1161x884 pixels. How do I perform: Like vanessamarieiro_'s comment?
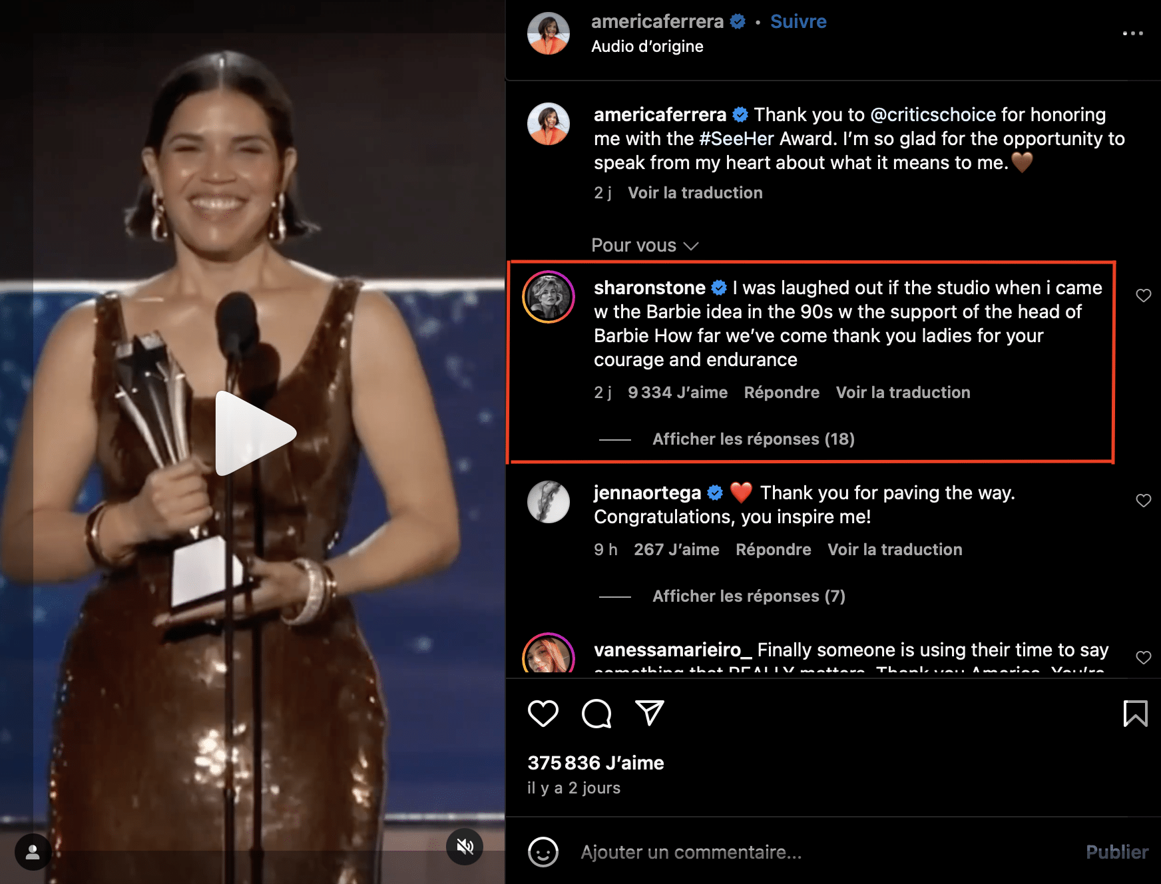click(1143, 658)
